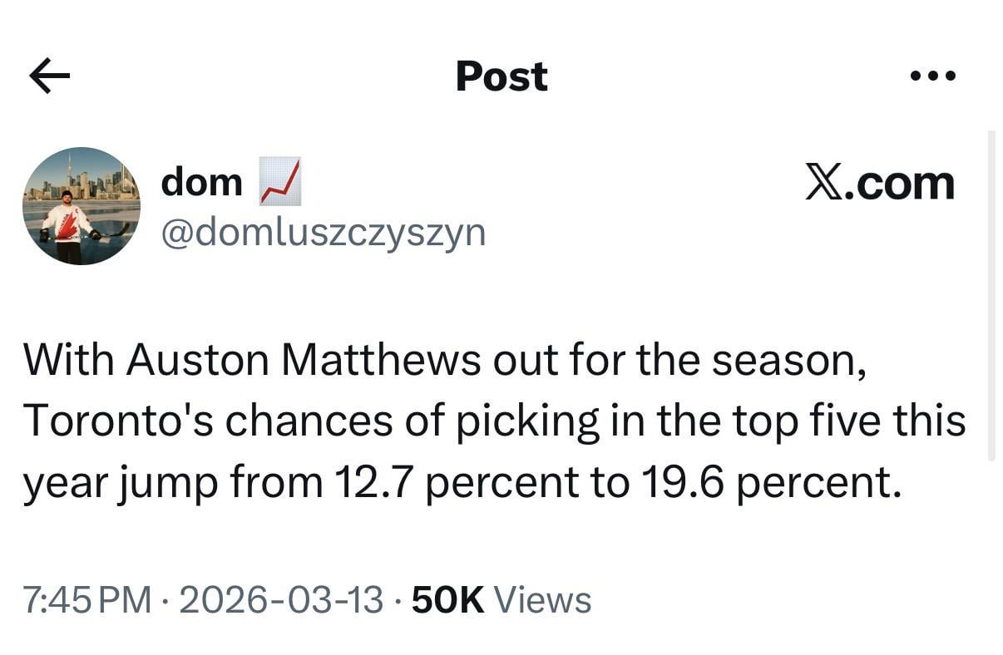Click the ellipsis icon in the top-right corner
1003x655 pixels.
(x=931, y=76)
